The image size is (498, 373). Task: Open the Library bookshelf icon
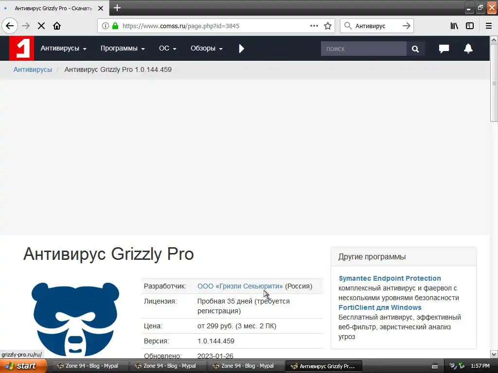tap(454, 26)
